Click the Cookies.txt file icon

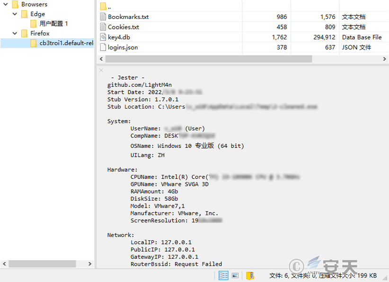[103, 27]
